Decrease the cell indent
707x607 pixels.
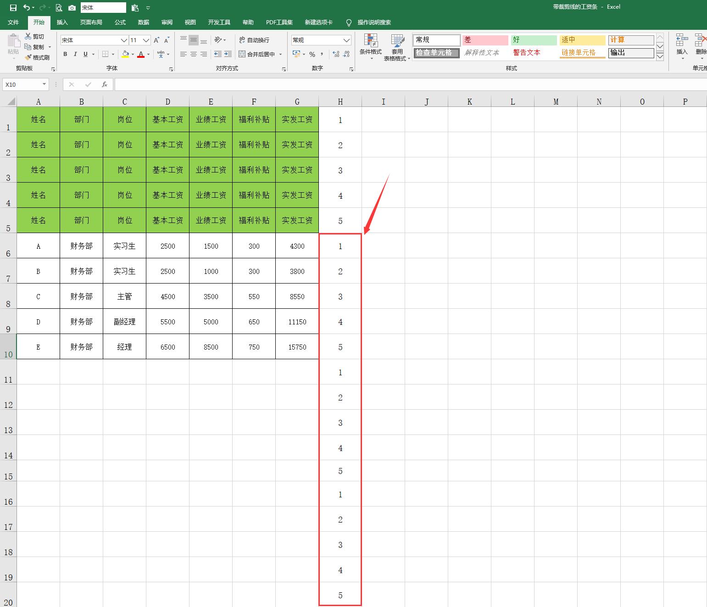[x=218, y=54]
